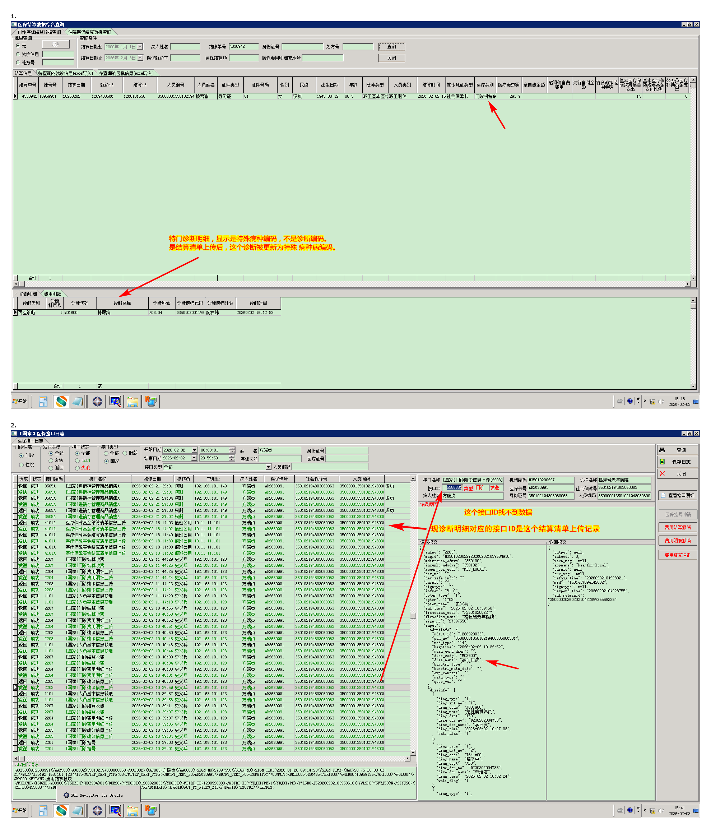The image size is (711, 829).
Task: Click 查询 button next to 处方号 field
Action: point(391,47)
